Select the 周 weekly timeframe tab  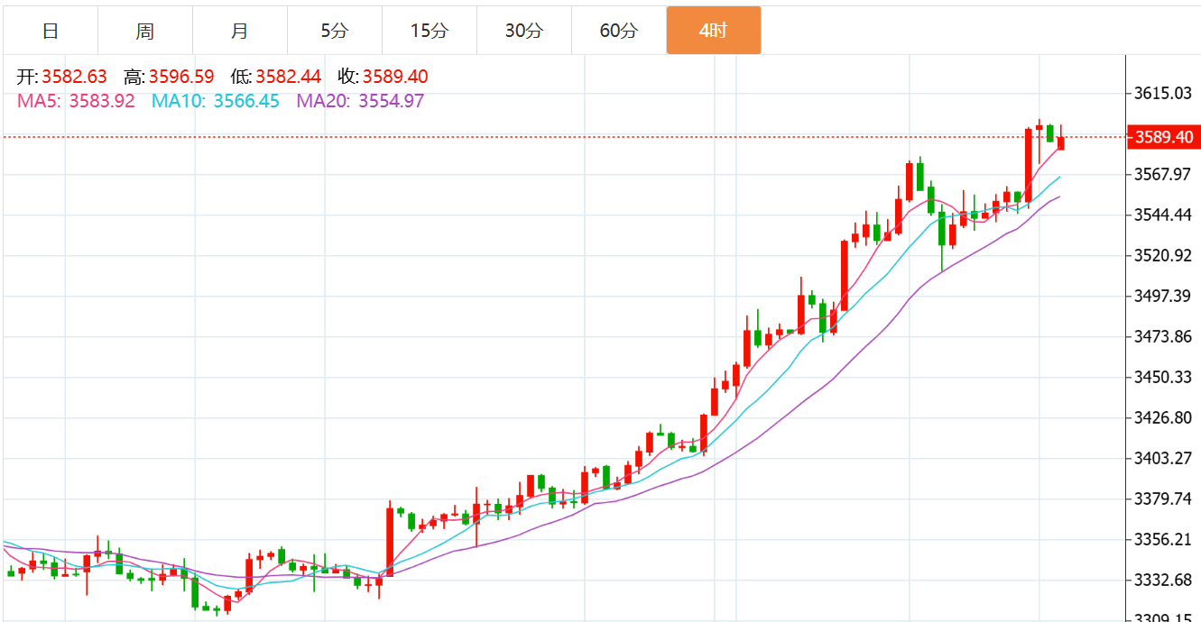145,31
